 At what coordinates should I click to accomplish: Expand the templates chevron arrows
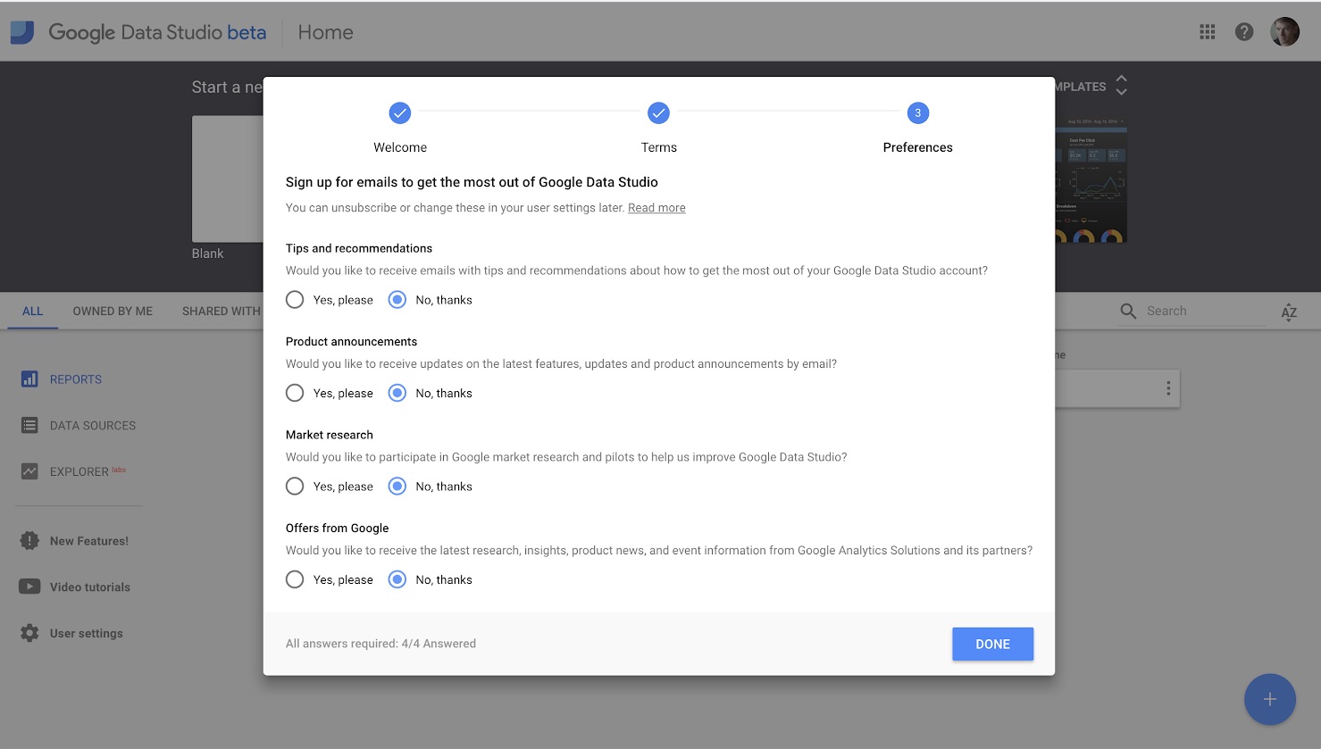coord(1121,86)
